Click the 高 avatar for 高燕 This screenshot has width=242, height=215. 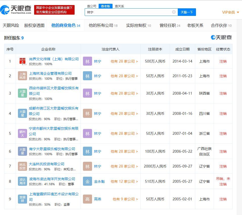(87, 199)
